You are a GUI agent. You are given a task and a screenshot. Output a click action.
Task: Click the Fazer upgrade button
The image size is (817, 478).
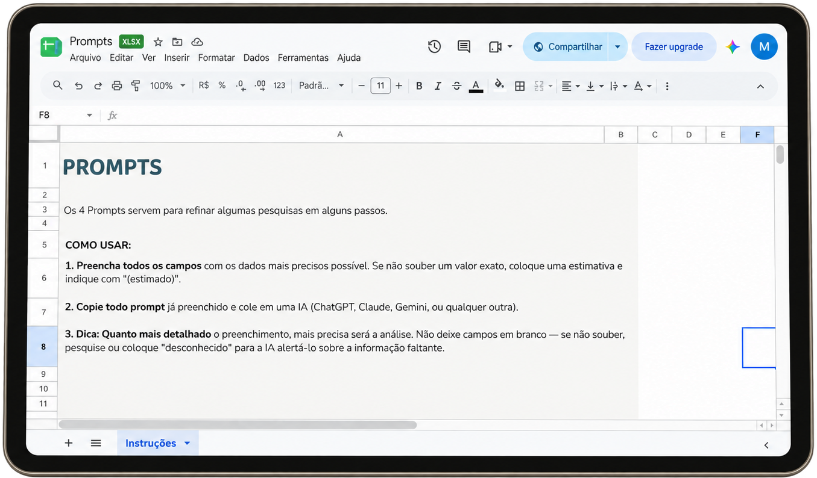pyautogui.click(x=673, y=46)
